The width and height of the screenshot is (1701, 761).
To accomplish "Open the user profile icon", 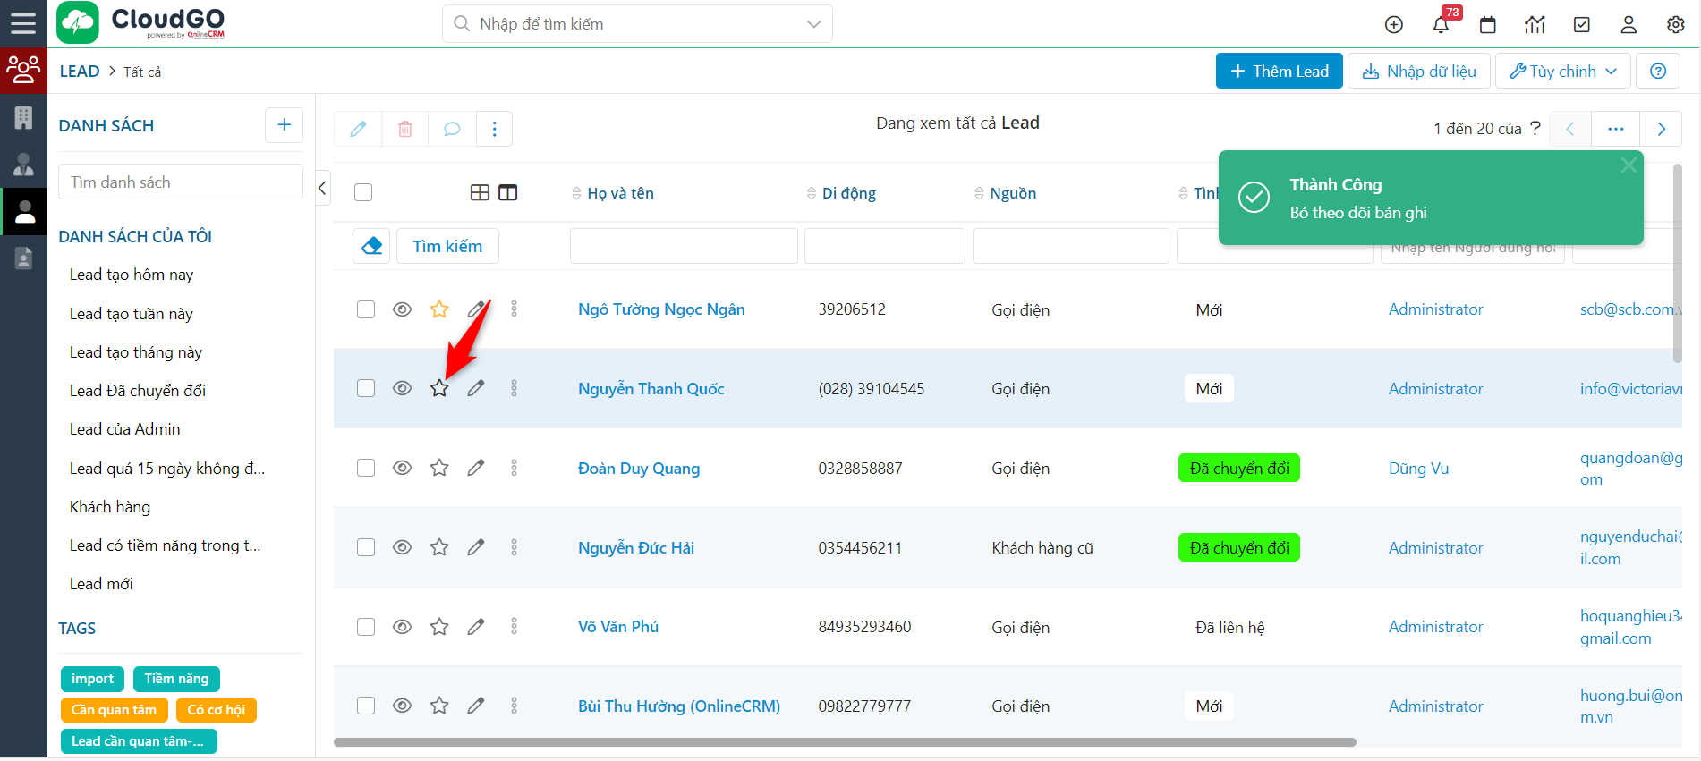I will (x=1629, y=24).
